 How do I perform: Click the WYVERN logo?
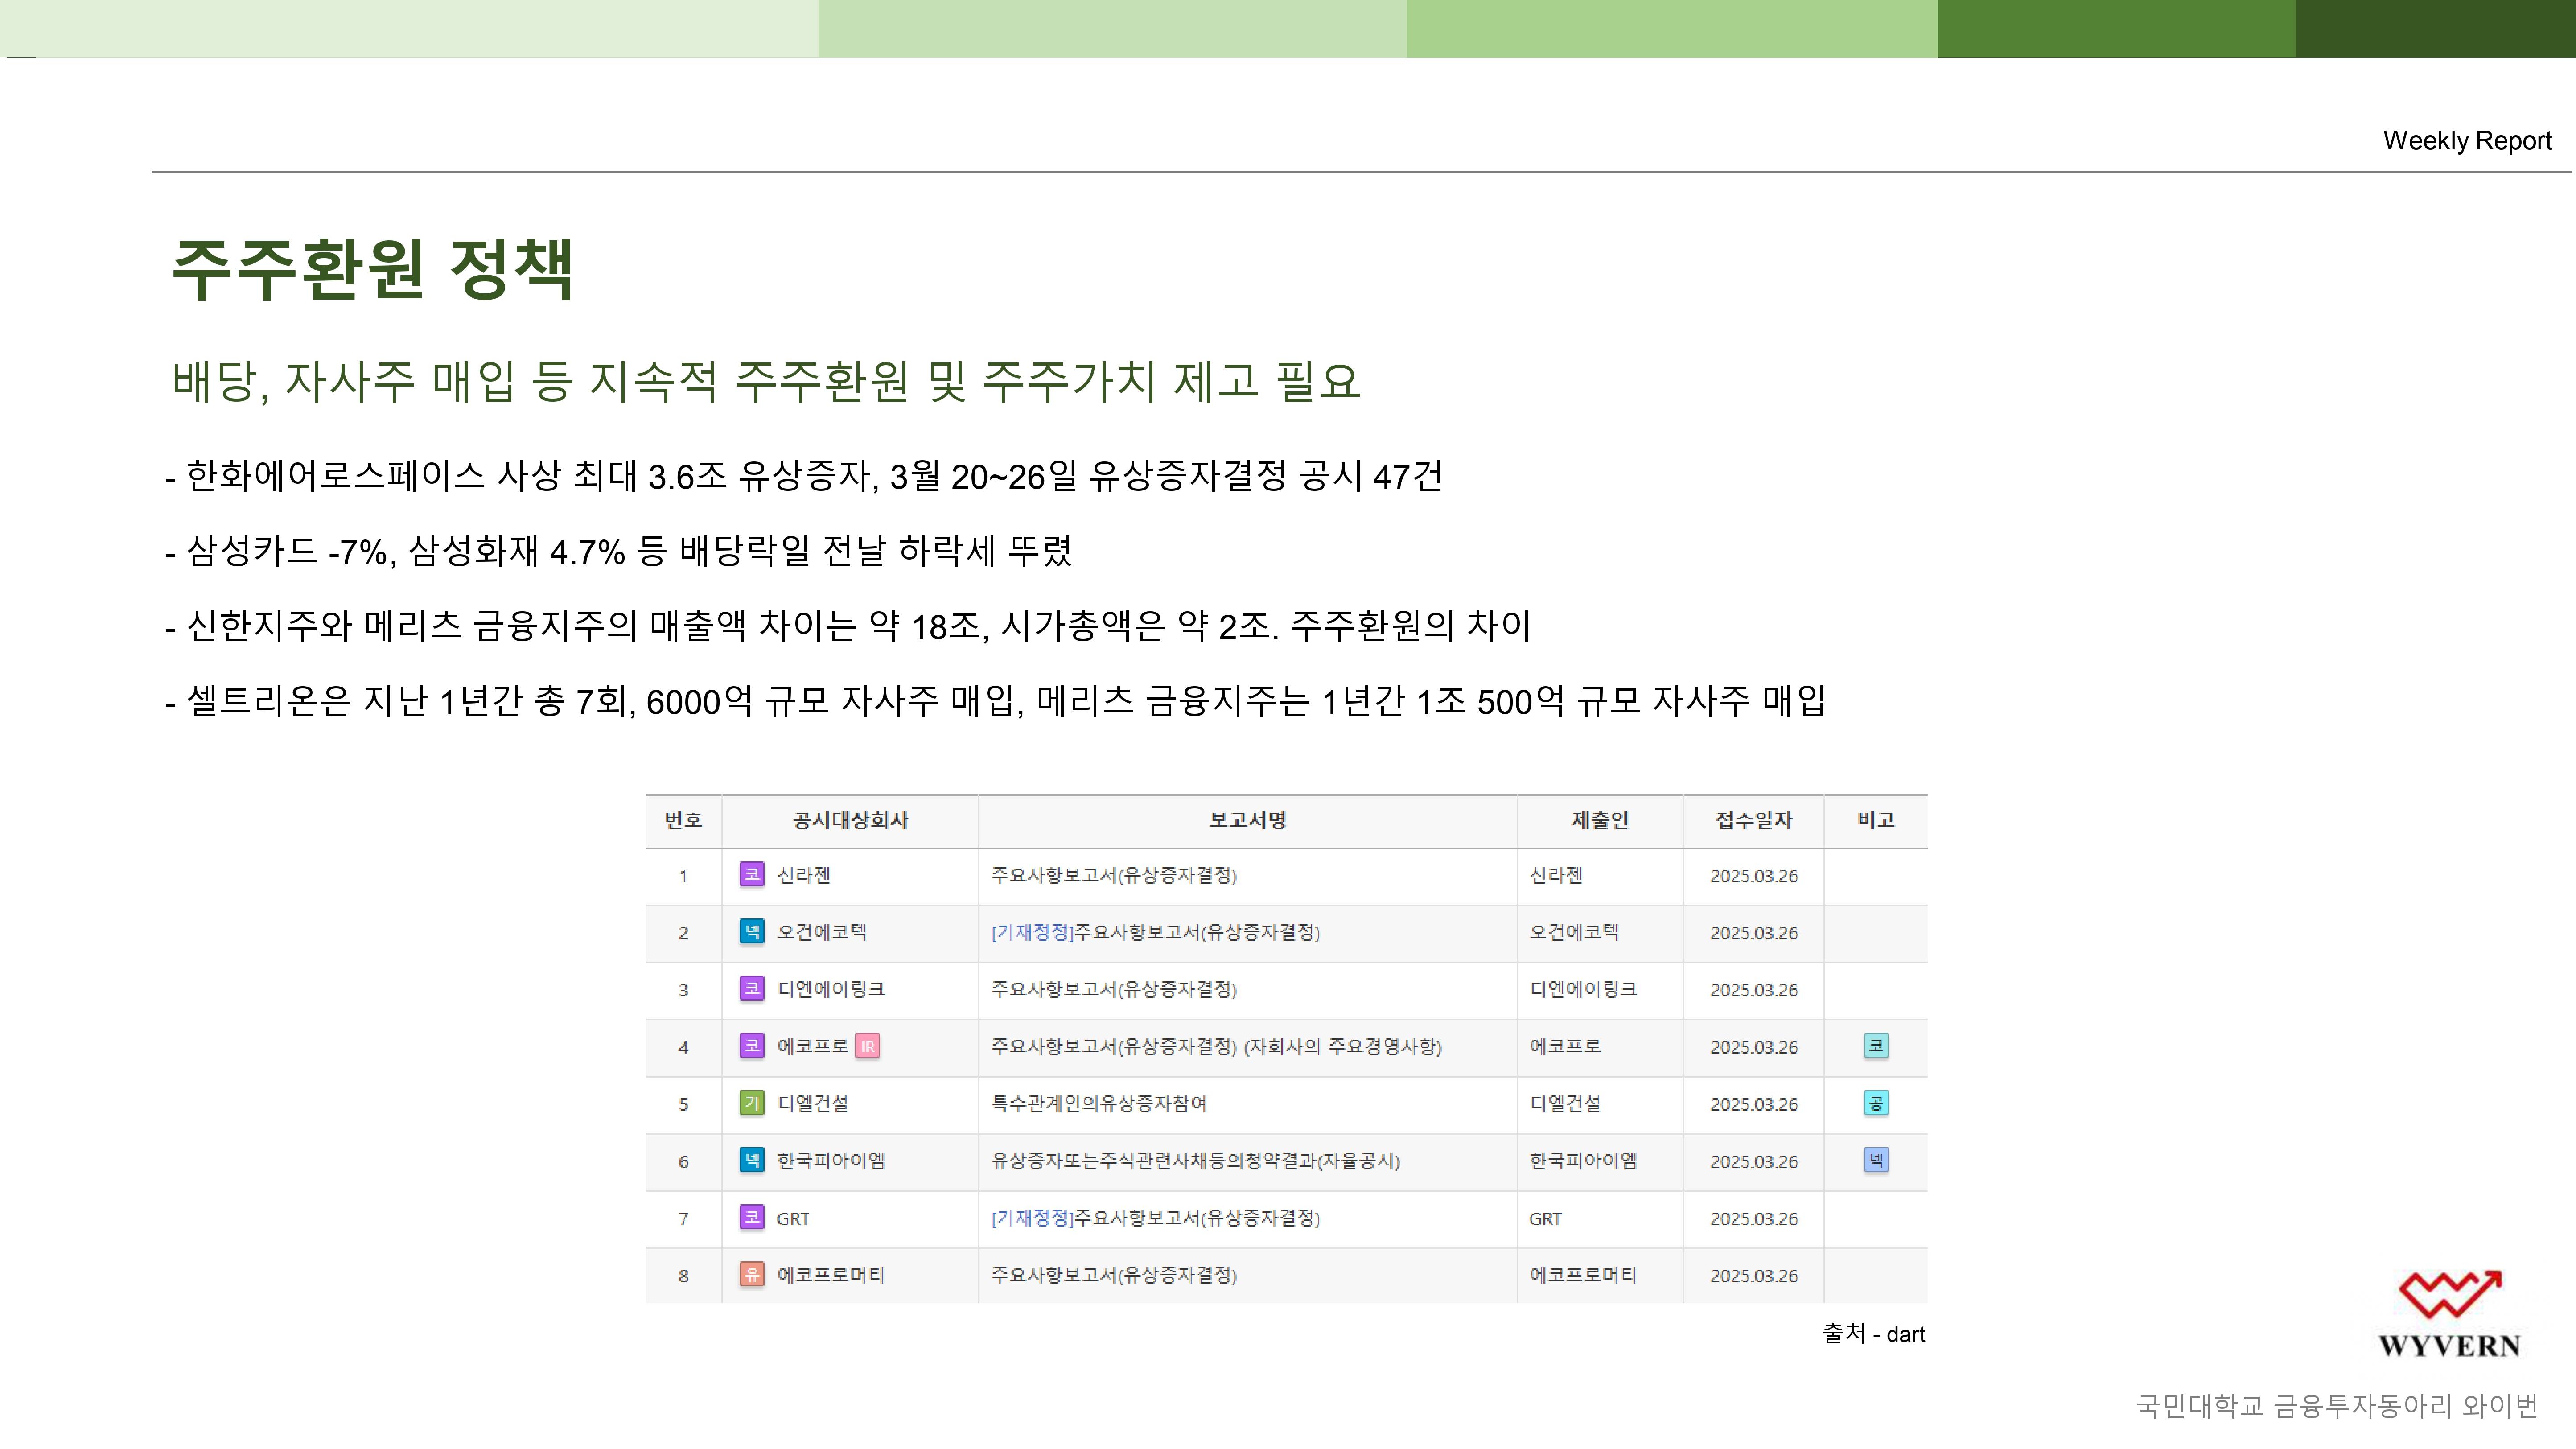[x=2450, y=1314]
